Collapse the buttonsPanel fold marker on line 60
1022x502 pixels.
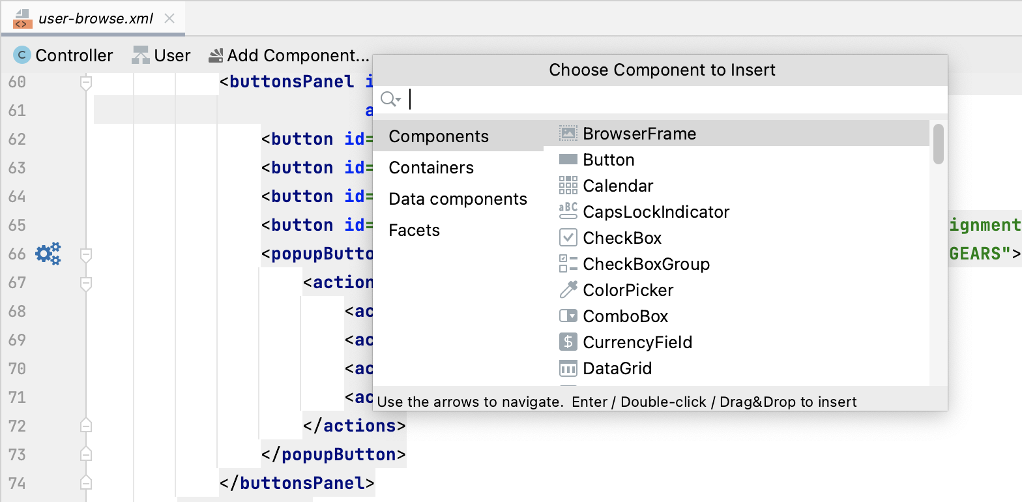(85, 82)
